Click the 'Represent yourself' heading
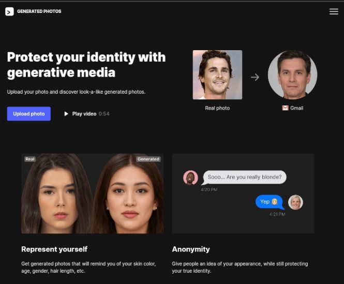This screenshot has width=344, height=284. [x=54, y=249]
